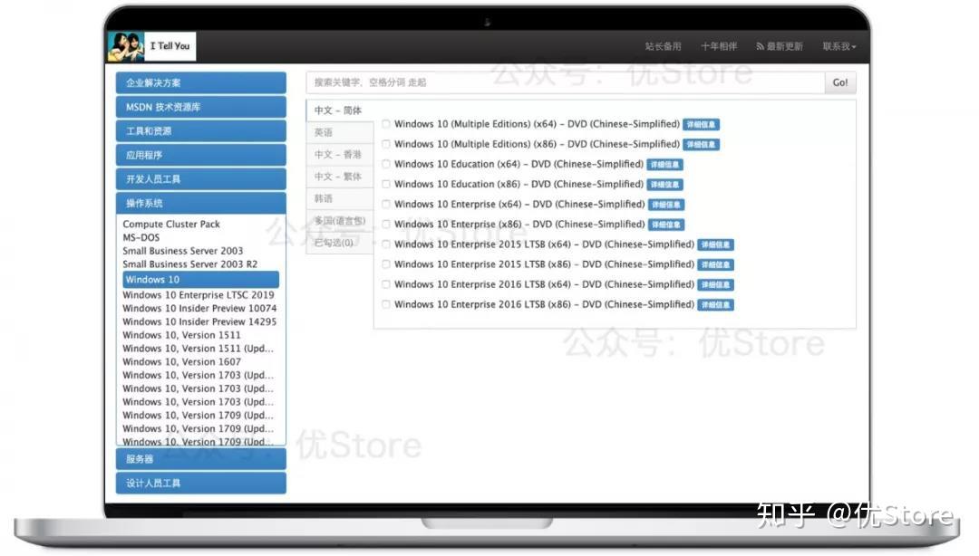Switch to the 多国(语言包) tab
The height and width of the screenshot is (556, 979).
(340, 220)
